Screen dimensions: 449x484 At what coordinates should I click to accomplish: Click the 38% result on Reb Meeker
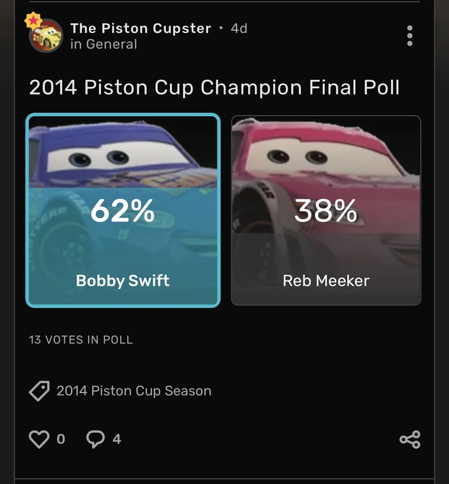(326, 211)
